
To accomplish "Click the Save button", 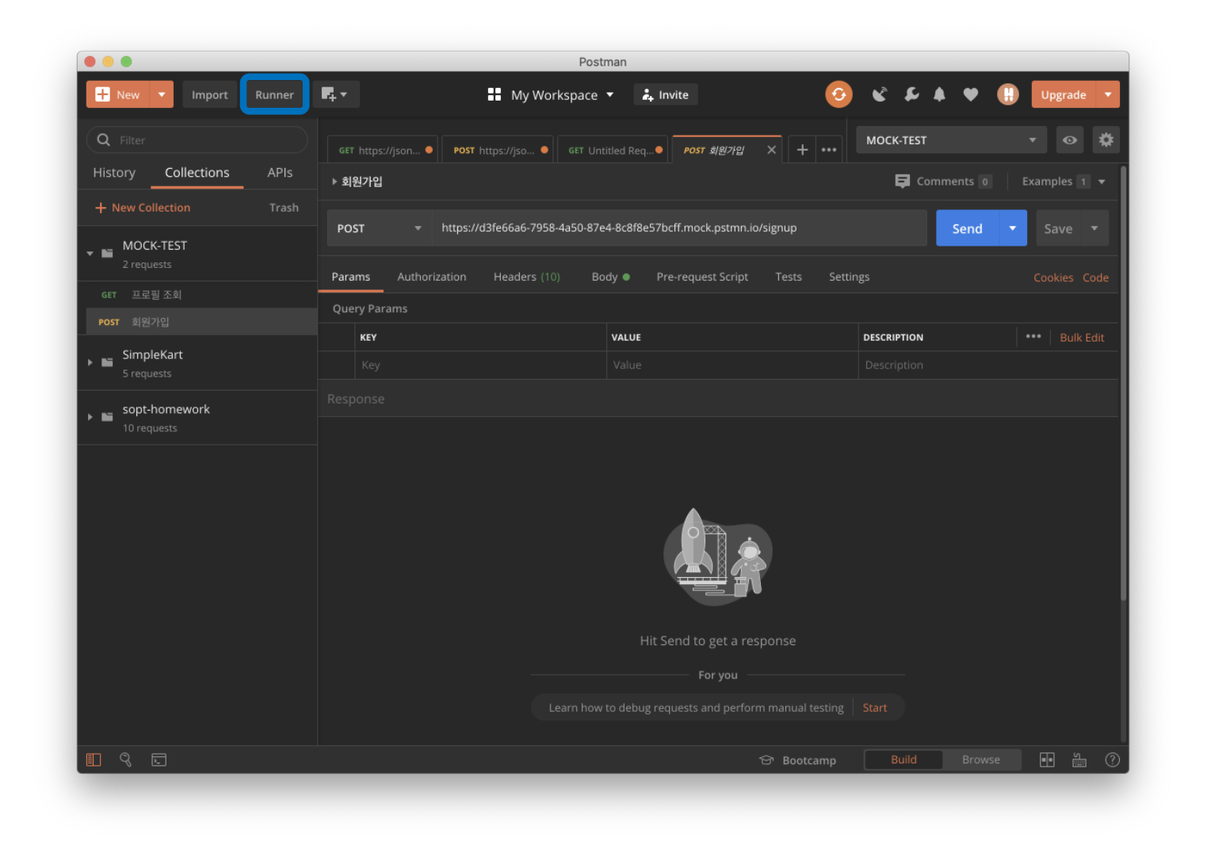I will pos(1058,228).
